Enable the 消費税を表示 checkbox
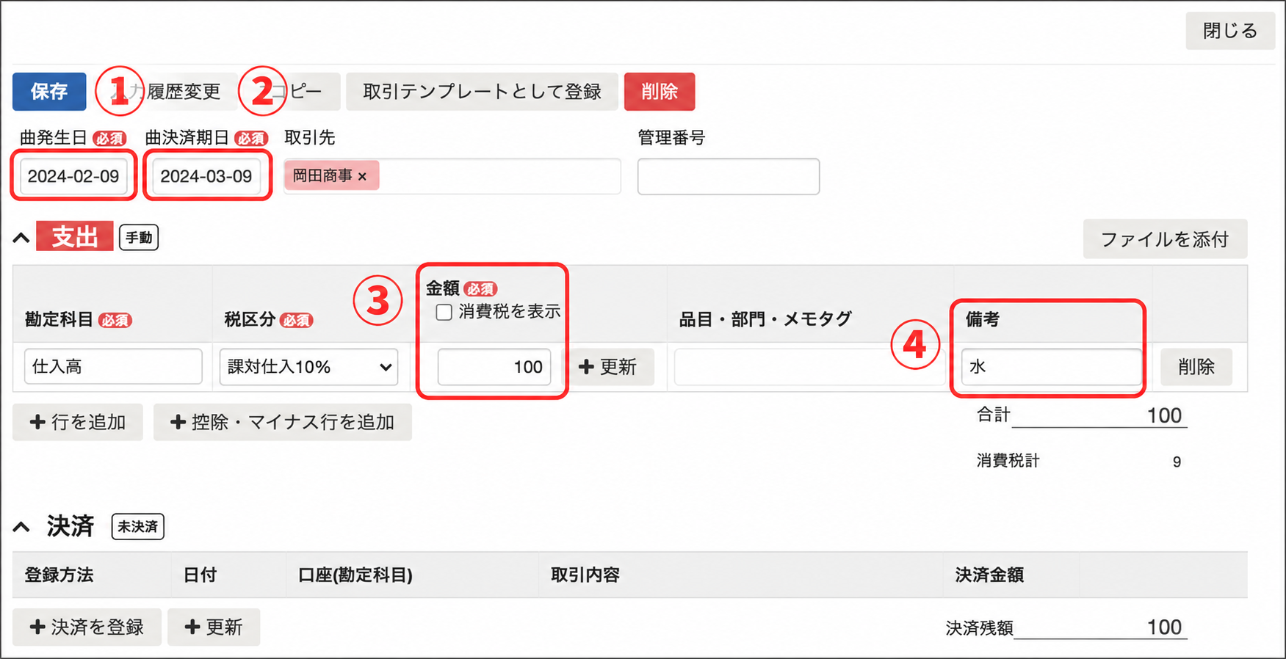The height and width of the screenshot is (659, 1286). coord(444,313)
